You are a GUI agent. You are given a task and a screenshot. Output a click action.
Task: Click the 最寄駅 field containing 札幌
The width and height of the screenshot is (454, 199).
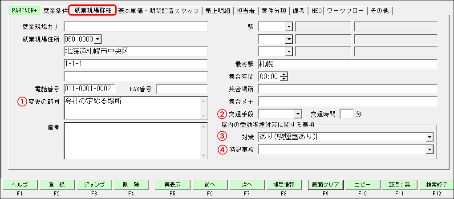(348, 64)
